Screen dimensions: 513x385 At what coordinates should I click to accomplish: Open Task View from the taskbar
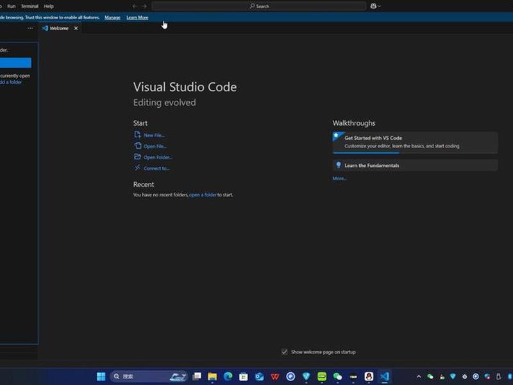(197, 377)
